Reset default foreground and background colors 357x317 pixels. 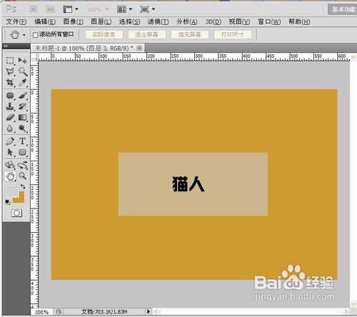(x=8, y=202)
